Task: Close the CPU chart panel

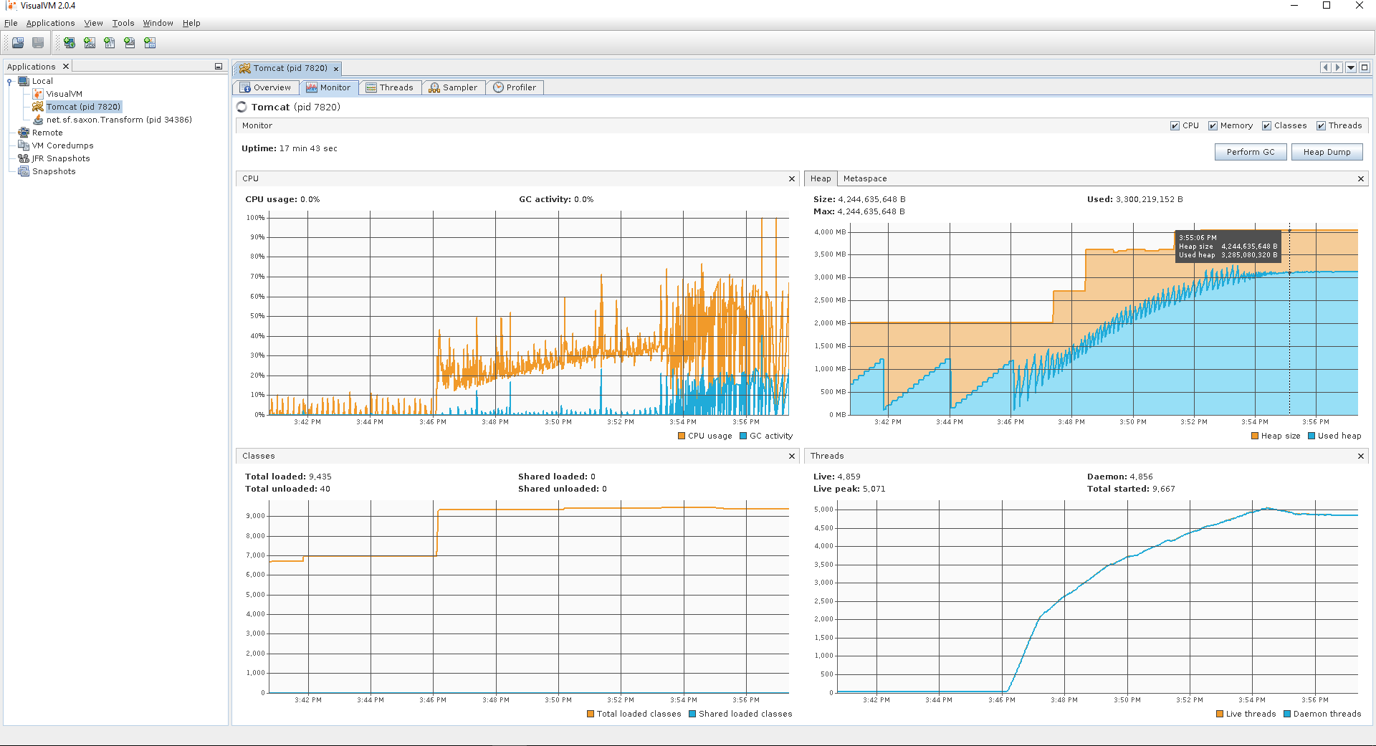Action: tap(792, 178)
